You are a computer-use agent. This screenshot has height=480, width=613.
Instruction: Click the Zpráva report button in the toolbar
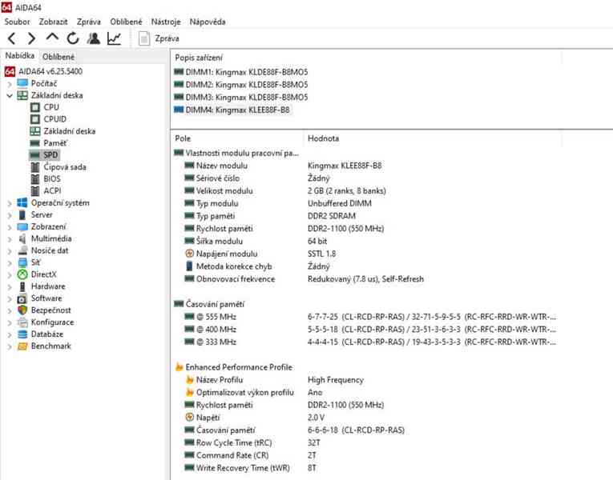(x=159, y=38)
